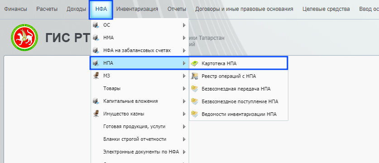Expand the Капитальные вложения submenu arrow
This screenshot has width=379, height=163.
pyautogui.click(x=184, y=101)
